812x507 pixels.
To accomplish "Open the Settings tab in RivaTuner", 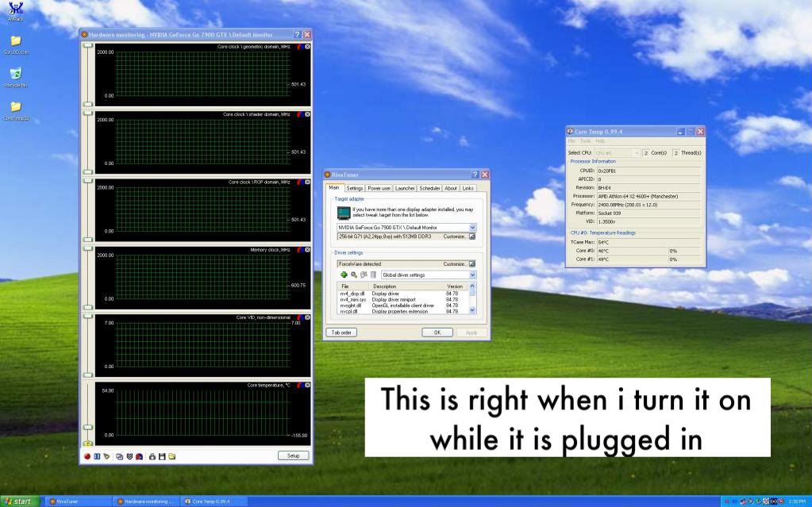I will 354,188.
